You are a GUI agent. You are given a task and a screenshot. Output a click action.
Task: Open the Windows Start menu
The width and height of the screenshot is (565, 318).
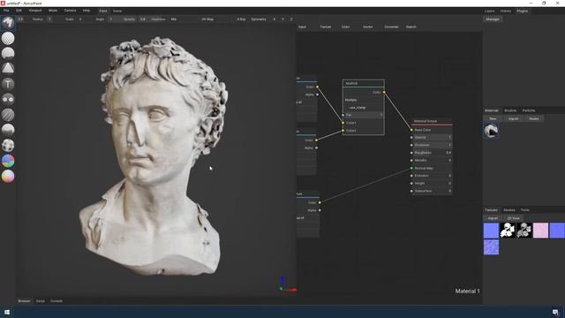pos(7,312)
